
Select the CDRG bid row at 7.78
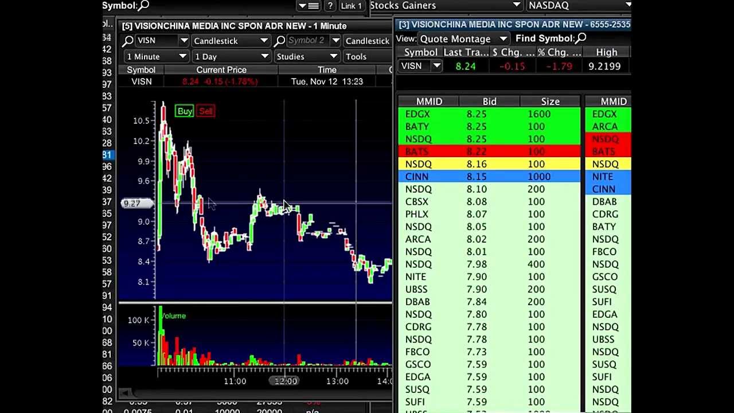coord(489,327)
